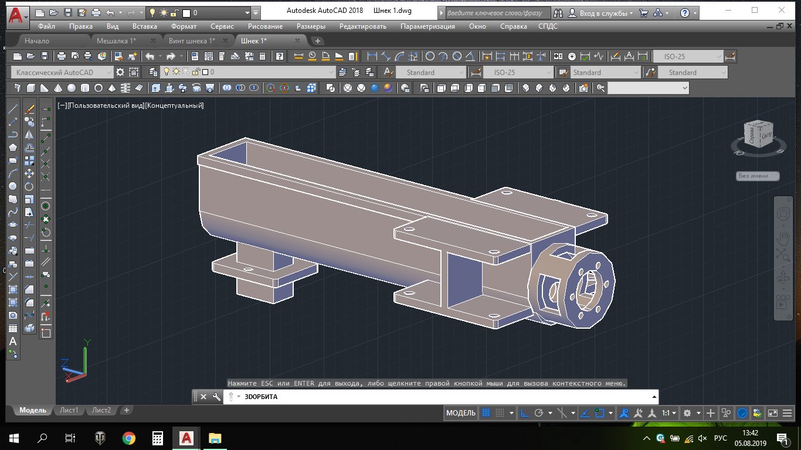Select the Torus solid tool
This screenshot has width=801, height=450.
click(99, 88)
